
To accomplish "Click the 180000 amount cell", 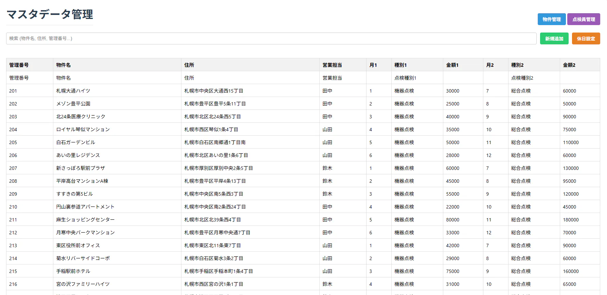I will [x=571, y=220].
